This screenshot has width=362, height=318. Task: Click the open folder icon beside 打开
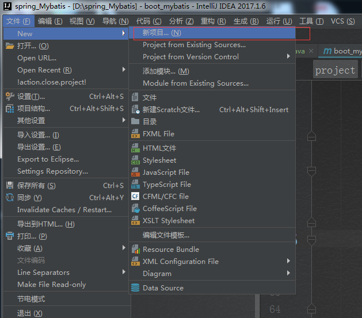(10, 46)
